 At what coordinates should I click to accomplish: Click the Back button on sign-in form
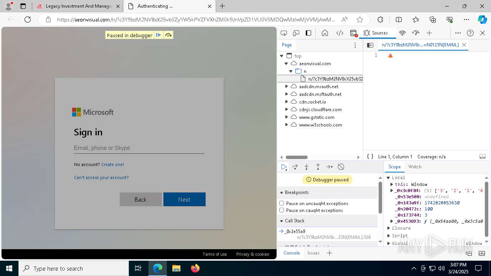click(x=141, y=199)
